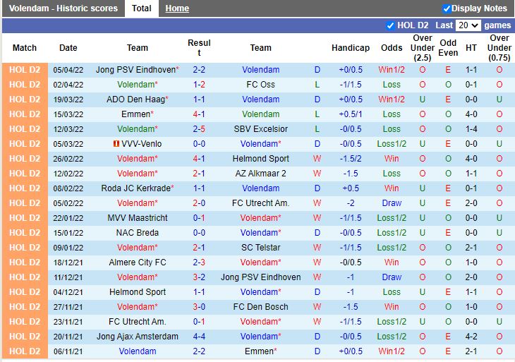Open VVV-Venlo team link
The image size is (515, 362).
(x=142, y=143)
